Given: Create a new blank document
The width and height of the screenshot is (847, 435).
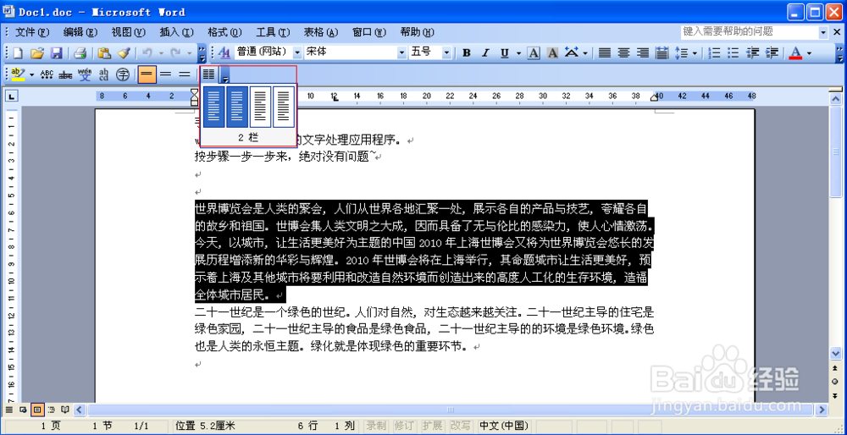Looking at the screenshot, I should point(19,52).
